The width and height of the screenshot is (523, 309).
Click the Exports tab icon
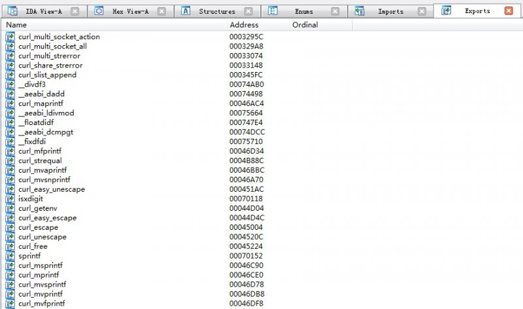[447, 10]
